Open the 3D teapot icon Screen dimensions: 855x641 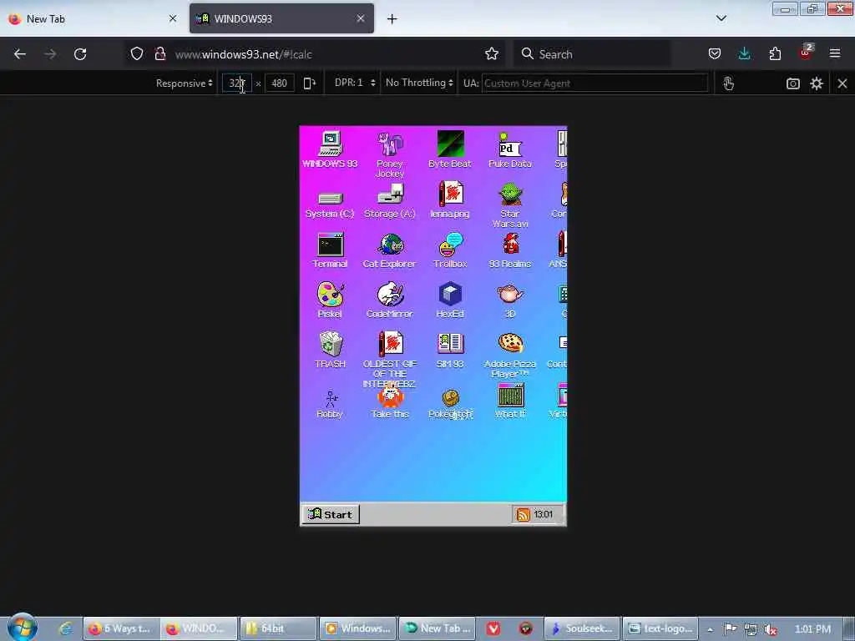510,300
